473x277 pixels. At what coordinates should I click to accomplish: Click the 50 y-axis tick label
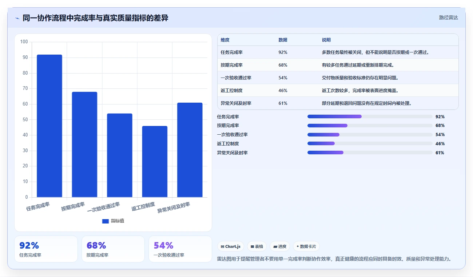click(x=25, y=119)
